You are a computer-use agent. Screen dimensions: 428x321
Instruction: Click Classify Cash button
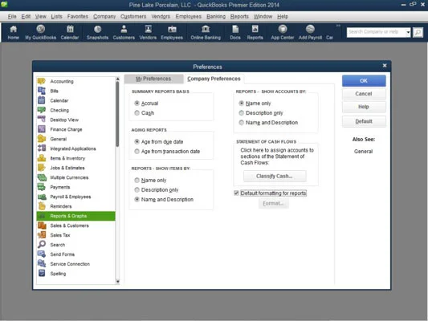click(x=275, y=177)
